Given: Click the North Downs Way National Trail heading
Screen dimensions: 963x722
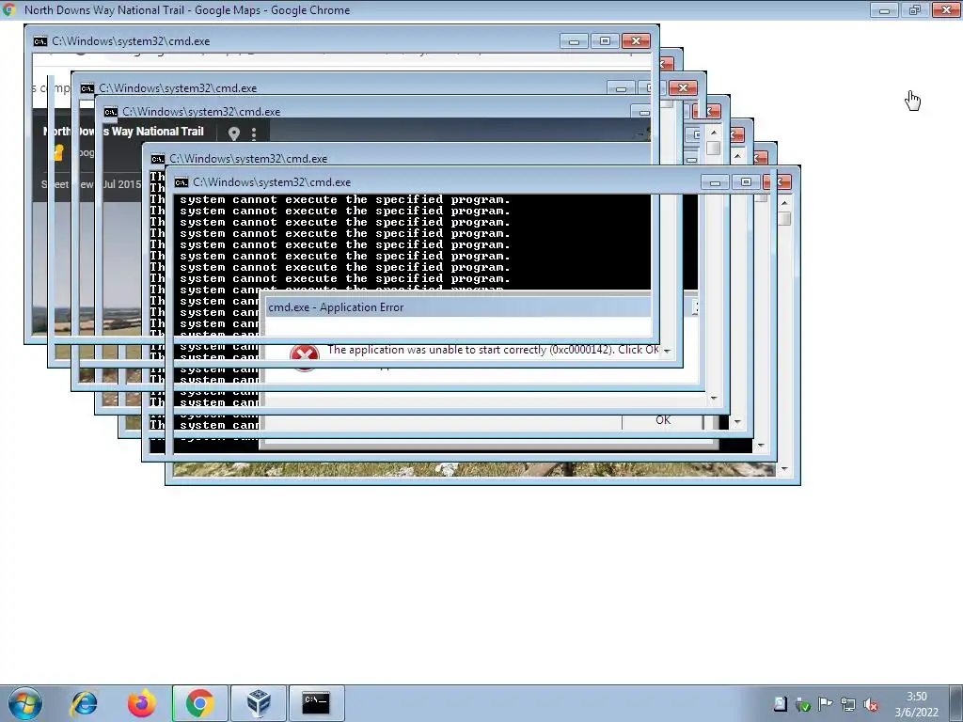Looking at the screenshot, I should [123, 132].
